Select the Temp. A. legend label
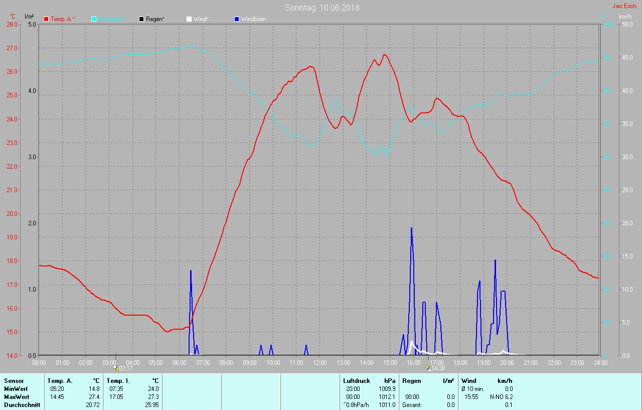642x410 pixels. (63, 19)
